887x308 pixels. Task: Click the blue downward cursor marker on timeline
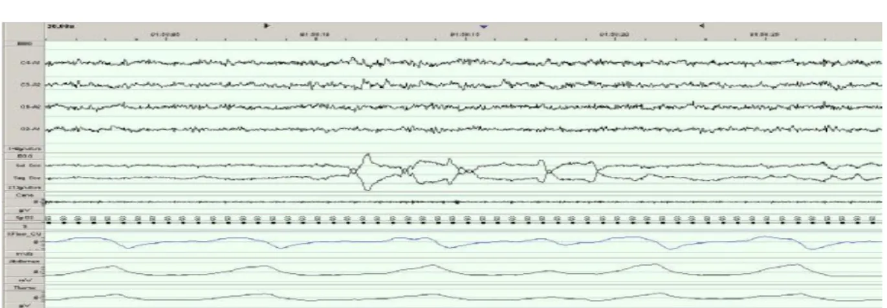(x=483, y=26)
